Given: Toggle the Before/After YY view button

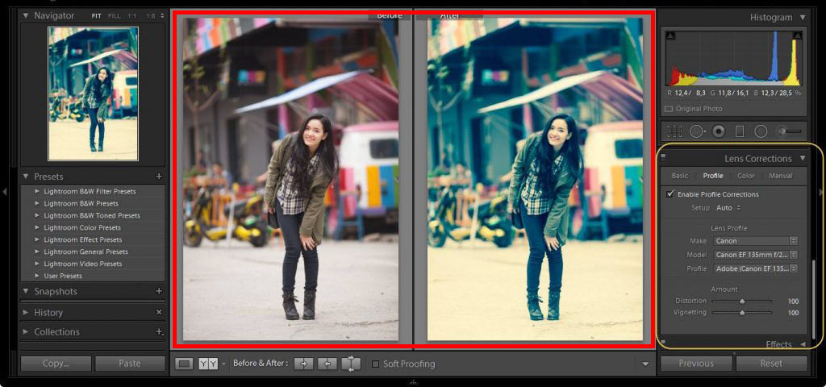Looking at the screenshot, I should 208,364.
